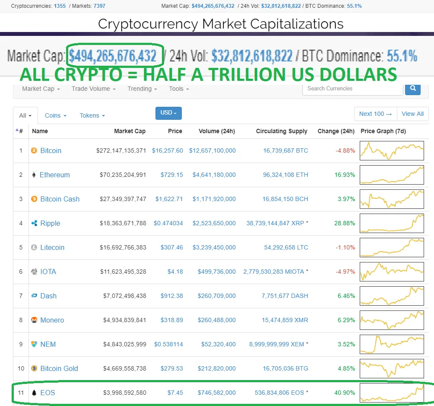Open the Litecoin link
This screenshot has height=406, width=434.
52,247
